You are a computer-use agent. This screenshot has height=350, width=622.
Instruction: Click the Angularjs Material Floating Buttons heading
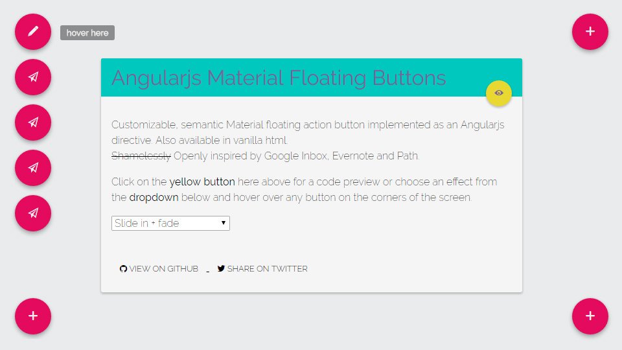click(279, 78)
